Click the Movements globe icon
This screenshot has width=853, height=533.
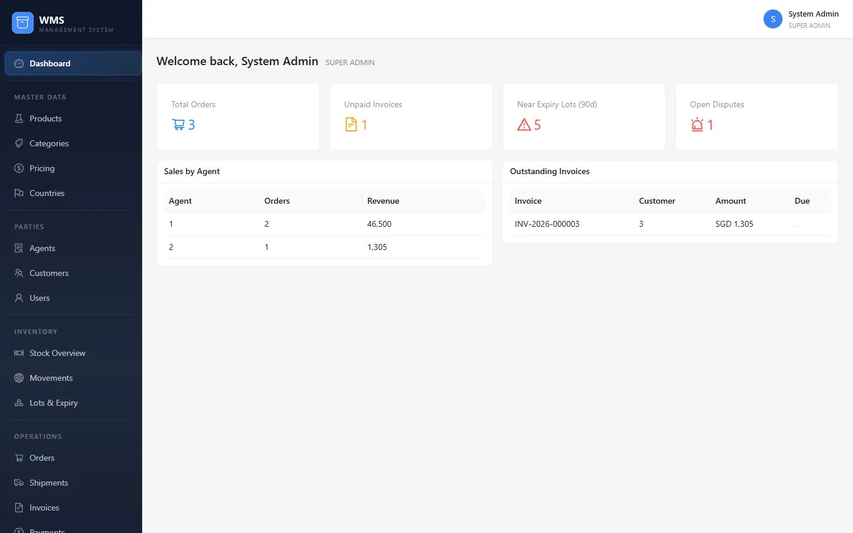click(19, 378)
